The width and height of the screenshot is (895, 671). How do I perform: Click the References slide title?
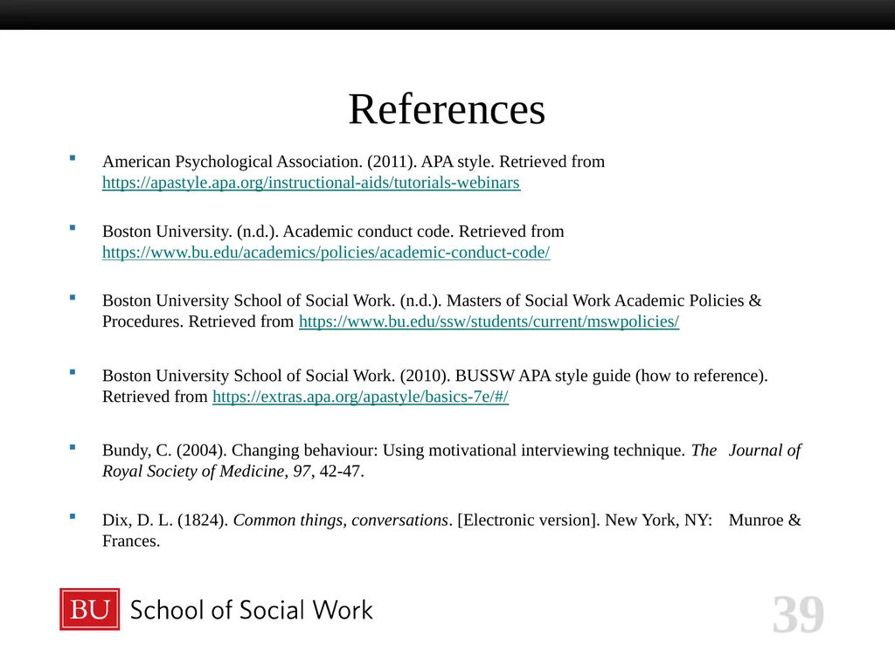(447, 109)
